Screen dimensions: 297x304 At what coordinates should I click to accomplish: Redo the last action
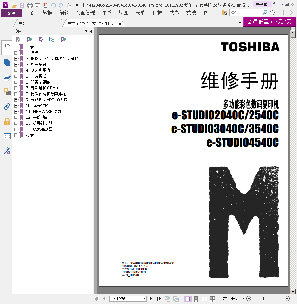[x=61, y=5]
